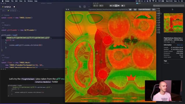Click the clock Wed 13:00 in menu bar
This screenshot has width=185, height=104.
pyautogui.click(x=169, y=1)
